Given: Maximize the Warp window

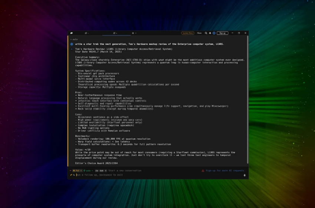Looking at the screenshot, I should 239,33.
